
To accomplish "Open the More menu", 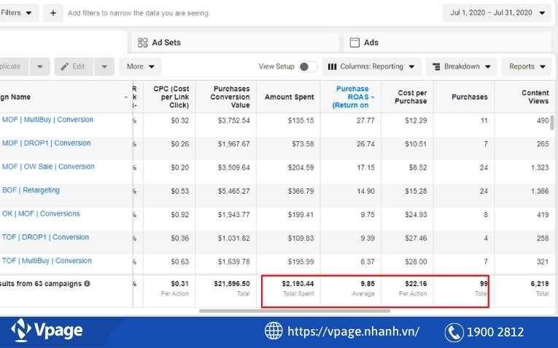I will [x=140, y=67].
